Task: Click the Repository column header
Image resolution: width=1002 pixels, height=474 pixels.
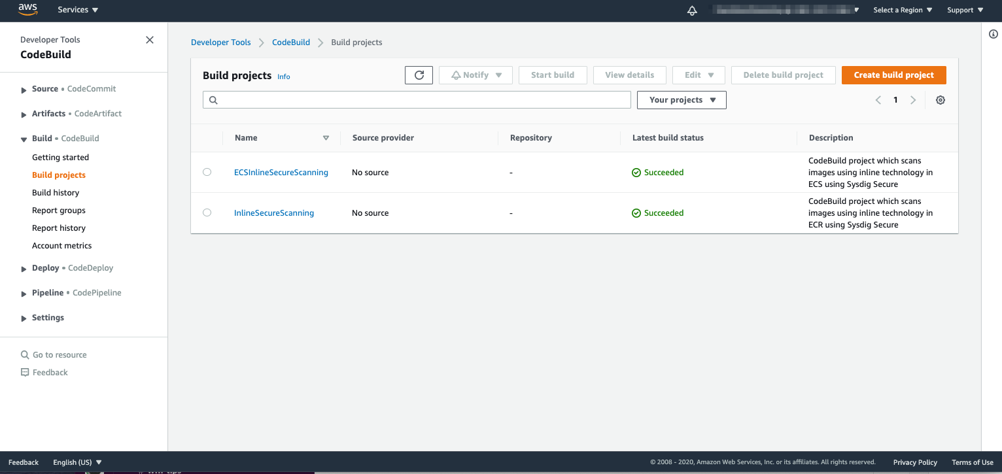Action: coord(531,138)
